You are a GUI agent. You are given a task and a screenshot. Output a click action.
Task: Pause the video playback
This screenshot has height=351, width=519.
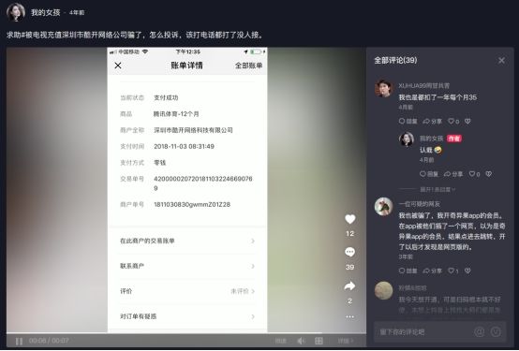19,341
